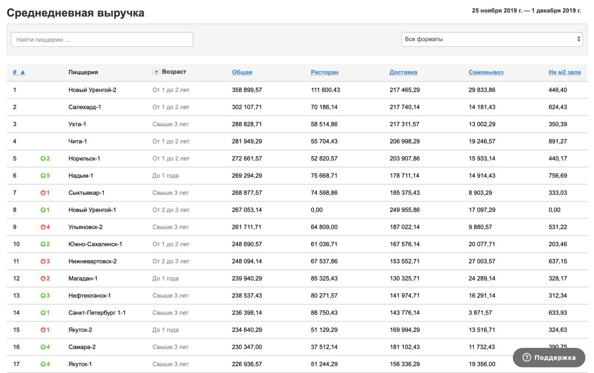Click total value 261 711,71
594x373 pixels.
click(x=247, y=227)
